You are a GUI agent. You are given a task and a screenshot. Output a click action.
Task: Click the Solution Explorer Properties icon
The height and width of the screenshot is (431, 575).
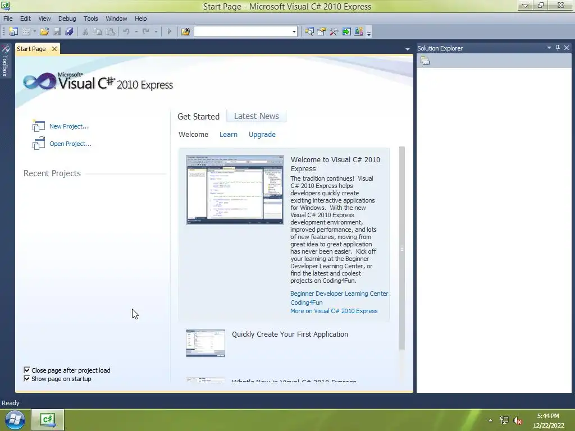(425, 61)
